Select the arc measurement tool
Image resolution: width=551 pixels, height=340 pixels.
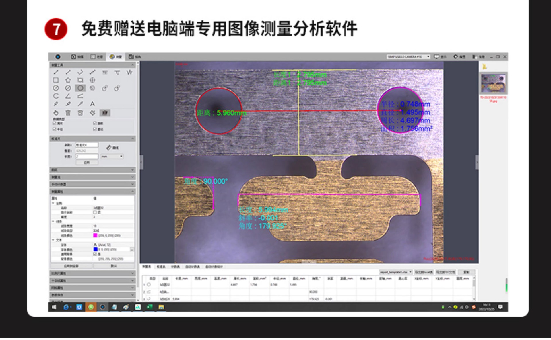[x=56, y=96]
